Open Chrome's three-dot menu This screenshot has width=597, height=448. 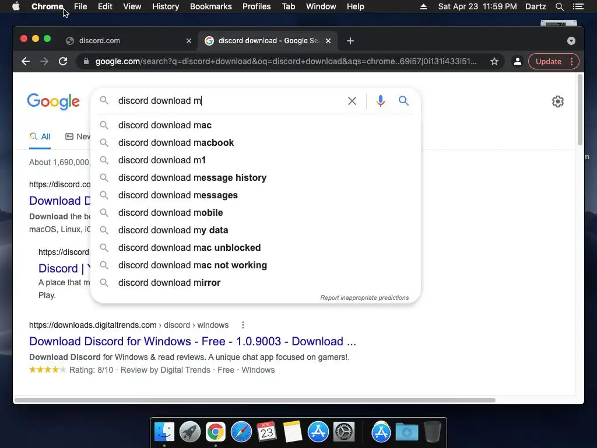571,61
